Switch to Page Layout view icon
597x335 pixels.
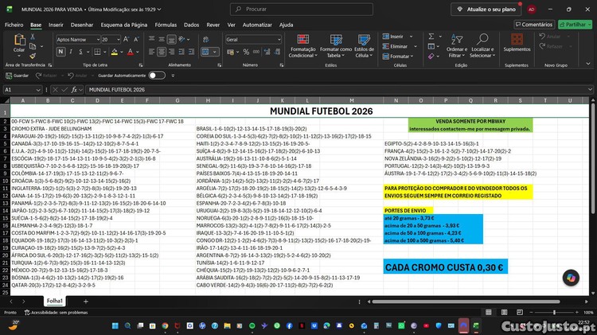[x=504, y=313]
